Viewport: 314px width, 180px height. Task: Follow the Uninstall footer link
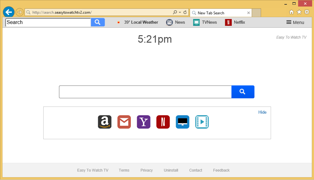click(x=171, y=170)
